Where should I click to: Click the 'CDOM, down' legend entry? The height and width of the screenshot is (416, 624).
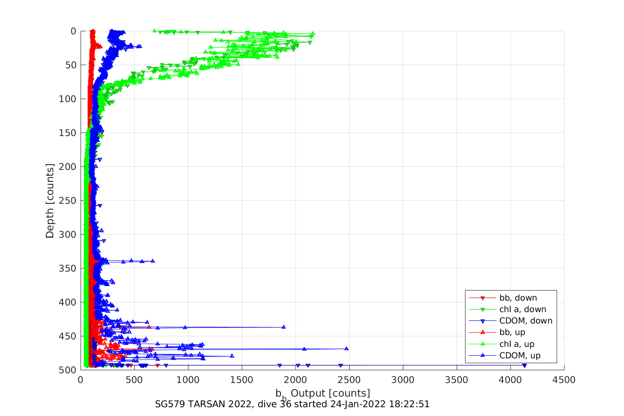pyautogui.click(x=510, y=321)
